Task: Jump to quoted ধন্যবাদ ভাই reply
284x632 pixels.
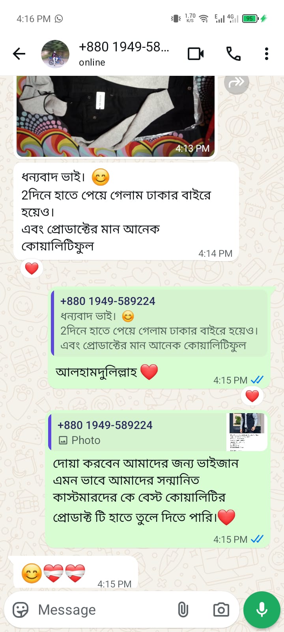Action: coord(159,323)
